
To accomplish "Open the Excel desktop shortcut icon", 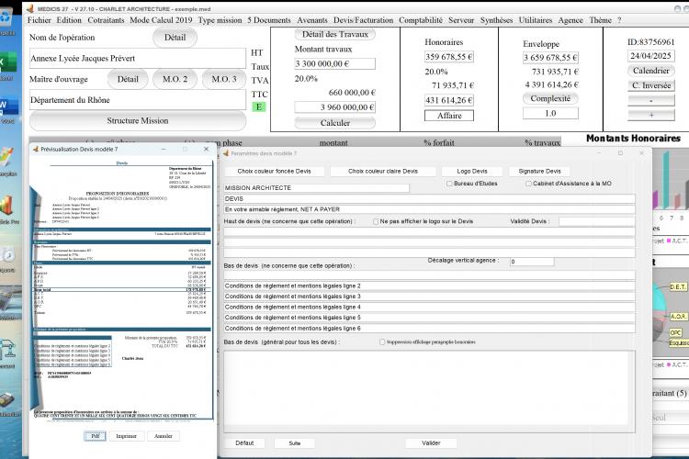I will [x=7, y=62].
